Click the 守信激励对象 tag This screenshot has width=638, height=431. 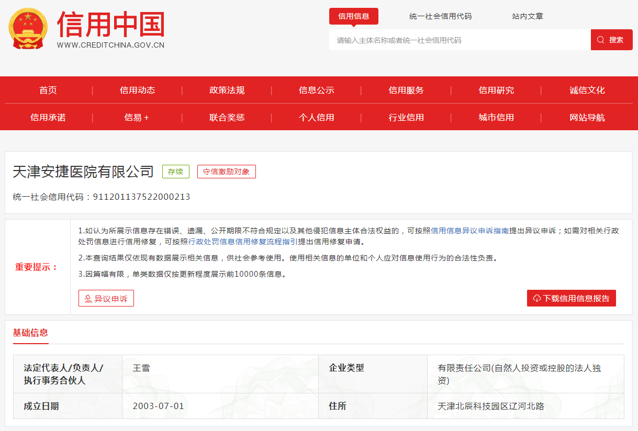coord(227,172)
